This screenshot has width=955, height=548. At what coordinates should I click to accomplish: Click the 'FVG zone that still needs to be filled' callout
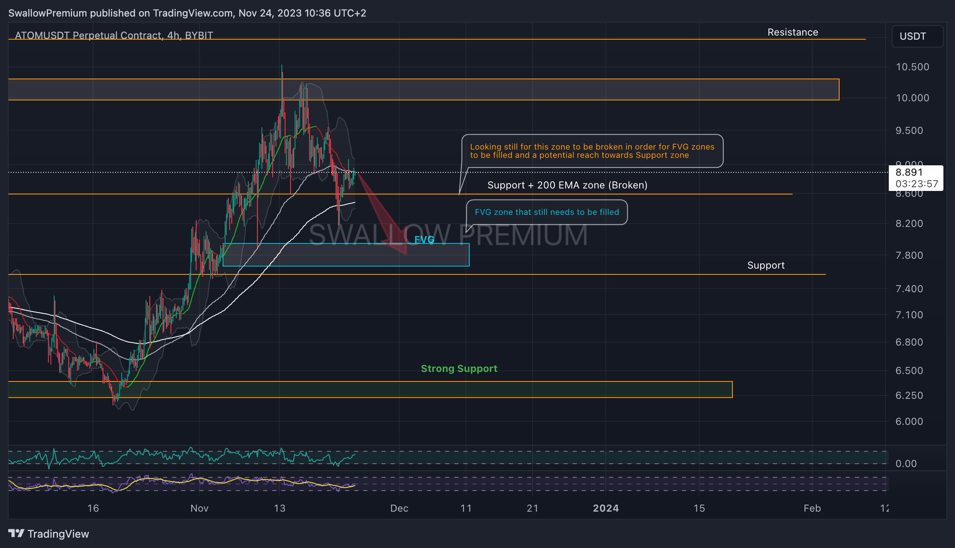pyautogui.click(x=547, y=212)
